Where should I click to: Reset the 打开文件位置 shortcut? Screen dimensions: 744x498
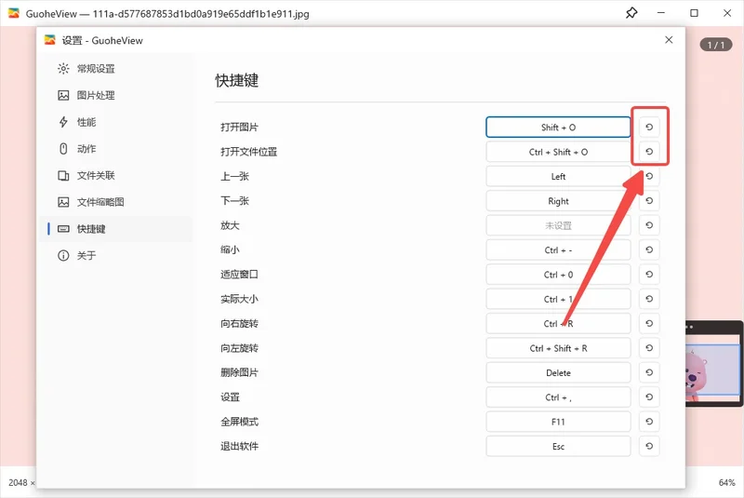[x=649, y=152]
